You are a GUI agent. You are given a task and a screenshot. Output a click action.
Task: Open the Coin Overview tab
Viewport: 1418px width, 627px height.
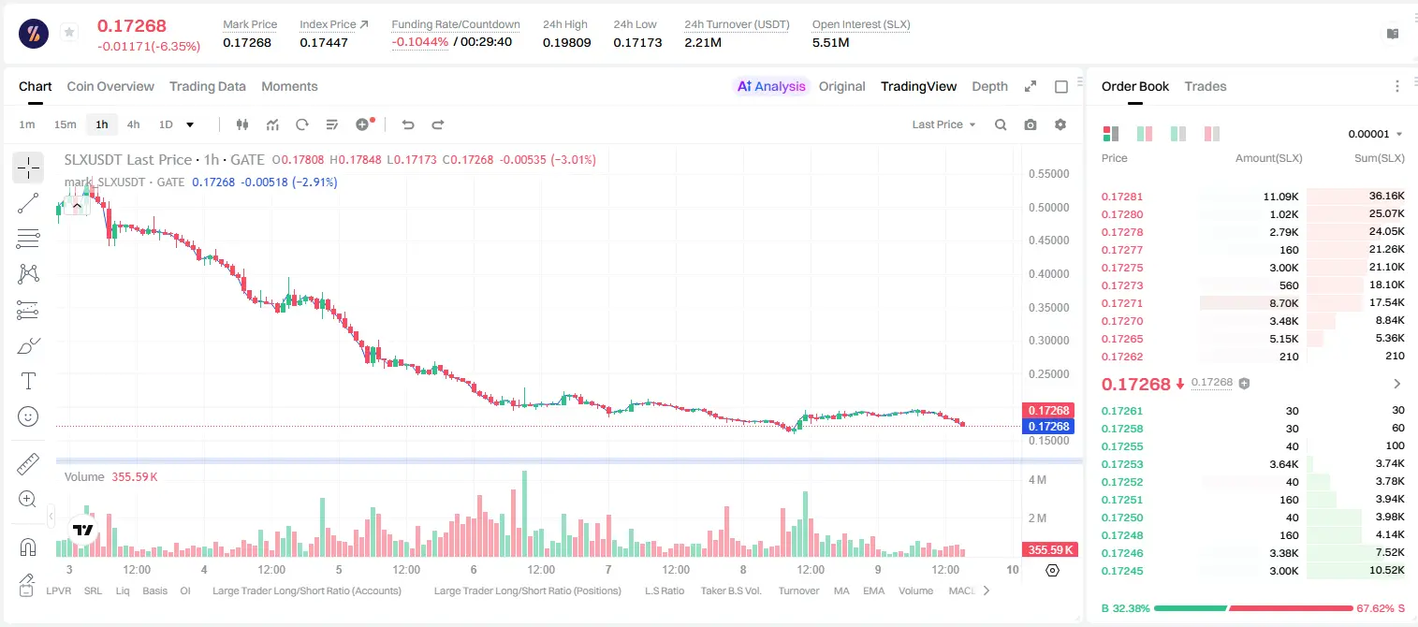click(x=110, y=86)
